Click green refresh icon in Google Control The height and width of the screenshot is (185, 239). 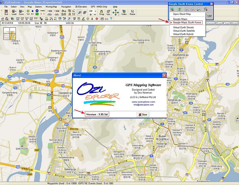(x=179, y=9)
